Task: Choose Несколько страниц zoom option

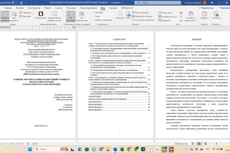Action: click(x=142, y=16)
